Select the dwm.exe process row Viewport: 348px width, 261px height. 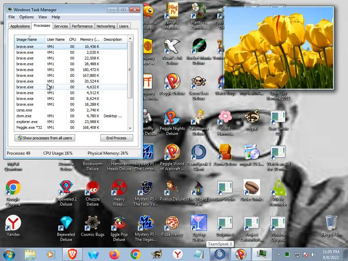[x=71, y=116]
